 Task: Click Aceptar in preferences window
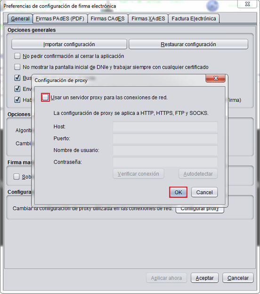205,278
